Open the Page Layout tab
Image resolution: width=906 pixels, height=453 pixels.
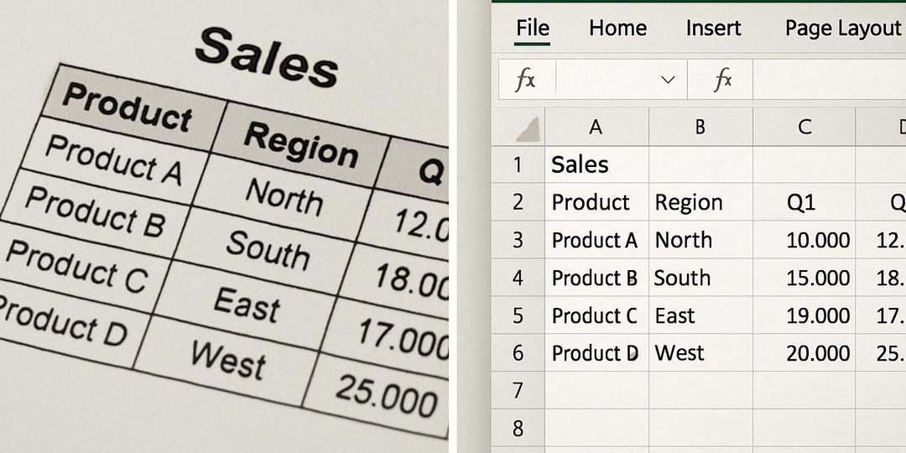842,28
